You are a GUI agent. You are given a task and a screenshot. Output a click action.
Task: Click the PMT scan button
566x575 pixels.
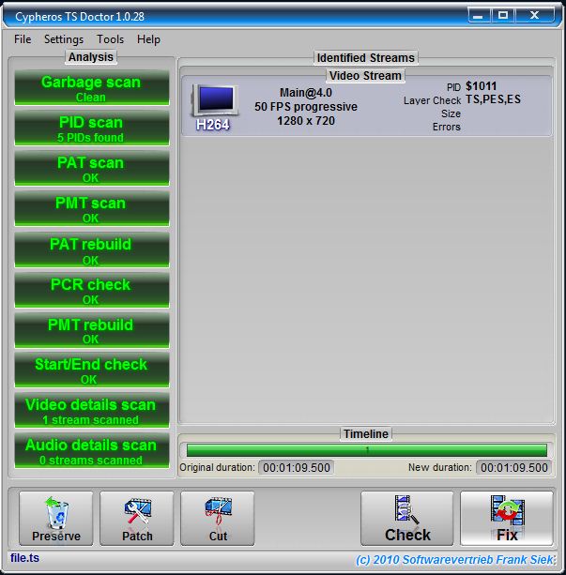[91, 209]
